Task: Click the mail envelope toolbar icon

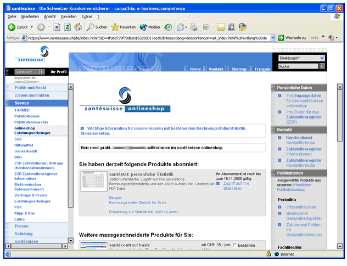Action: (x=181, y=27)
